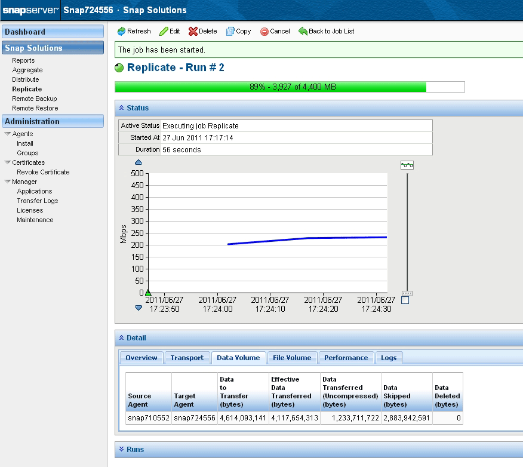Click the Replicate - Run # 2 heading
523x467 pixels.
tap(176, 67)
